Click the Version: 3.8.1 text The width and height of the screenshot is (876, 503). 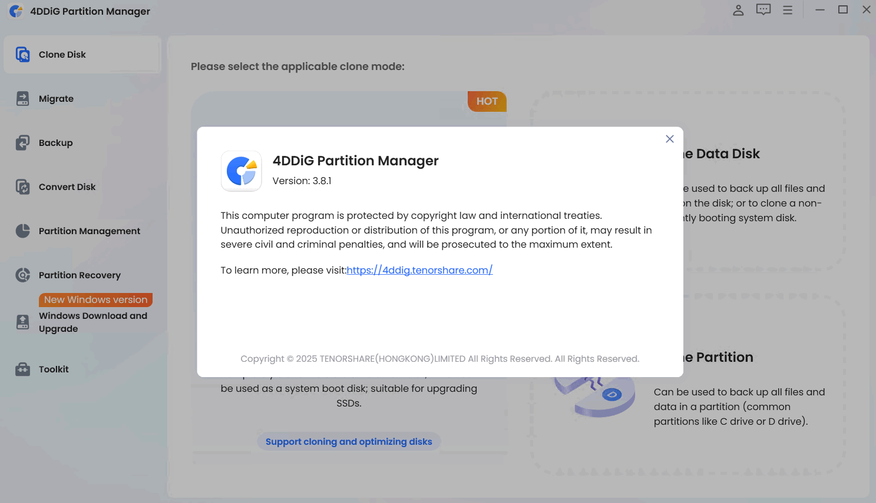pos(302,181)
